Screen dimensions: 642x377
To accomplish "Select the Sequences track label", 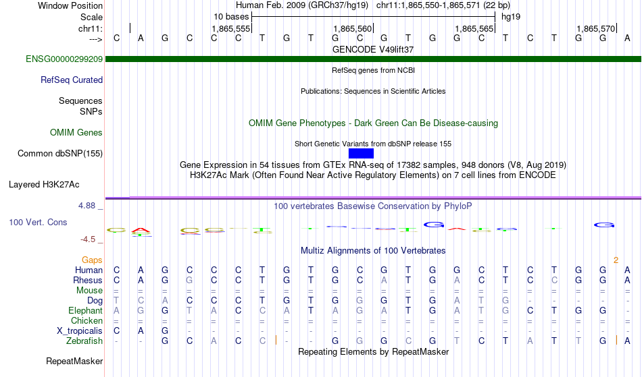I will point(80,101).
